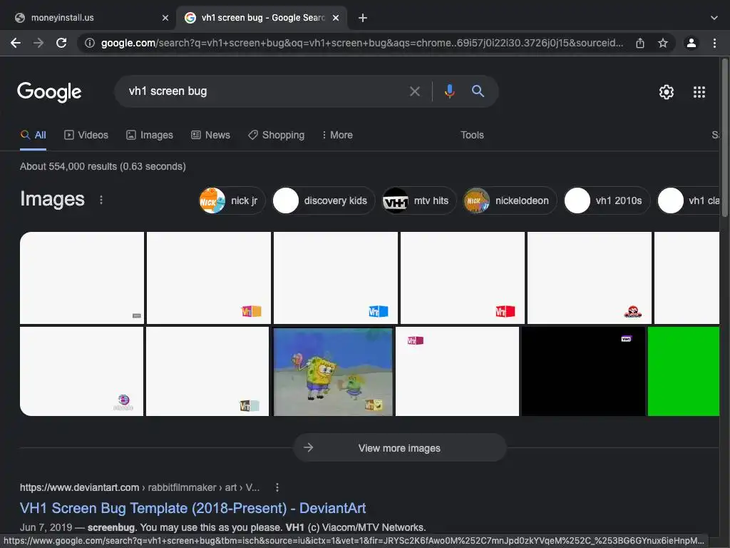This screenshot has height=548, width=730.
Task: Open VH1 Screen Bug Template DeviantArt link
Action: click(192, 508)
